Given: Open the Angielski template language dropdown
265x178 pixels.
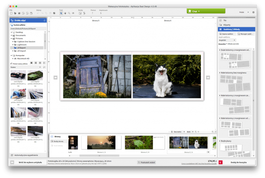Looking at the screenshot, I should pos(227,40).
